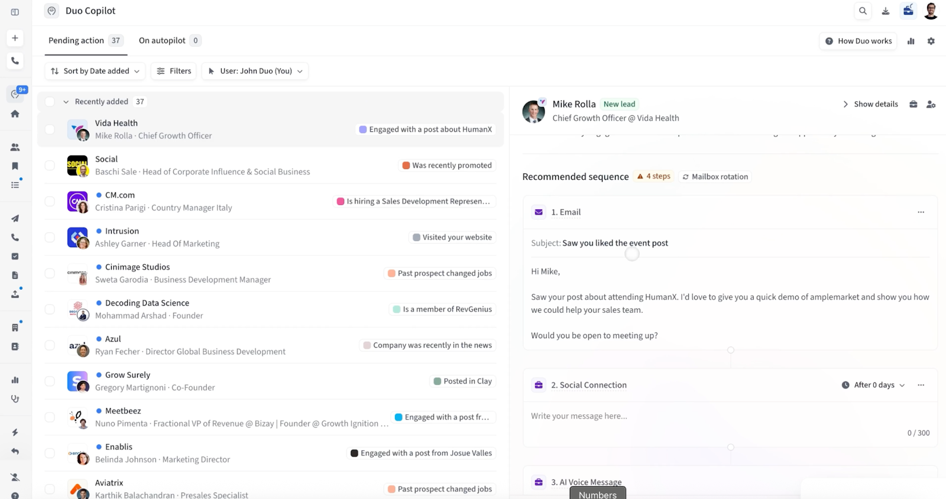
Task: Check the Intrusion row checkbox
Action: [50, 238]
